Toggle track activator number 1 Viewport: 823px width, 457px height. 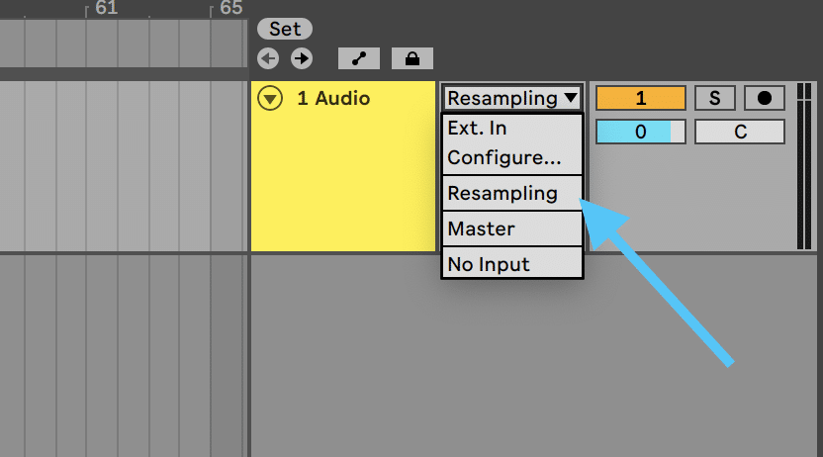point(640,98)
